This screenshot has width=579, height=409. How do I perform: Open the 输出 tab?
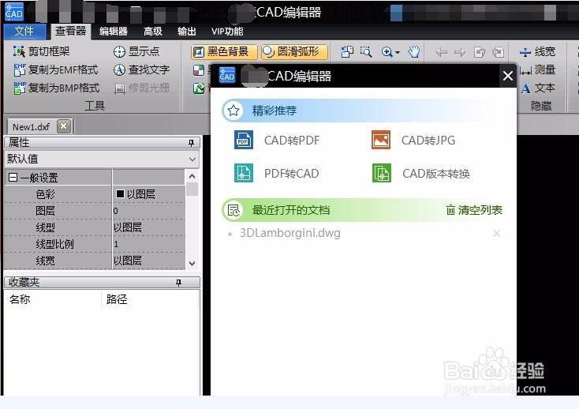tap(186, 32)
